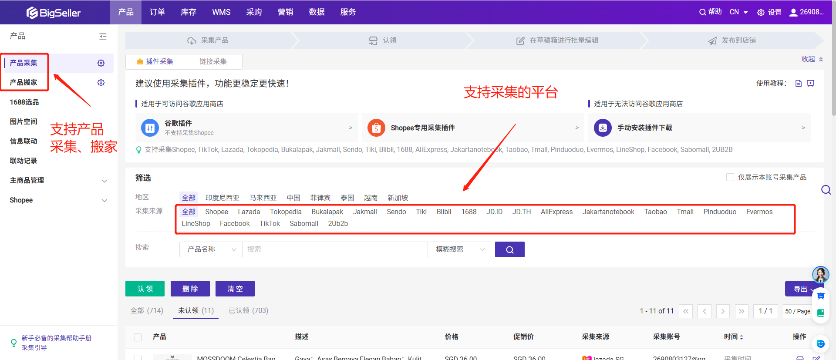The width and height of the screenshot is (836, 360).
Task: Open the 模糊搜索 match type dropdown
Action: [x=459, y=249]
